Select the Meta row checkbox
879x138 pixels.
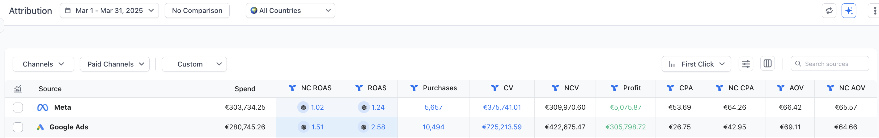pyautogui.click(x=18, y=108)
